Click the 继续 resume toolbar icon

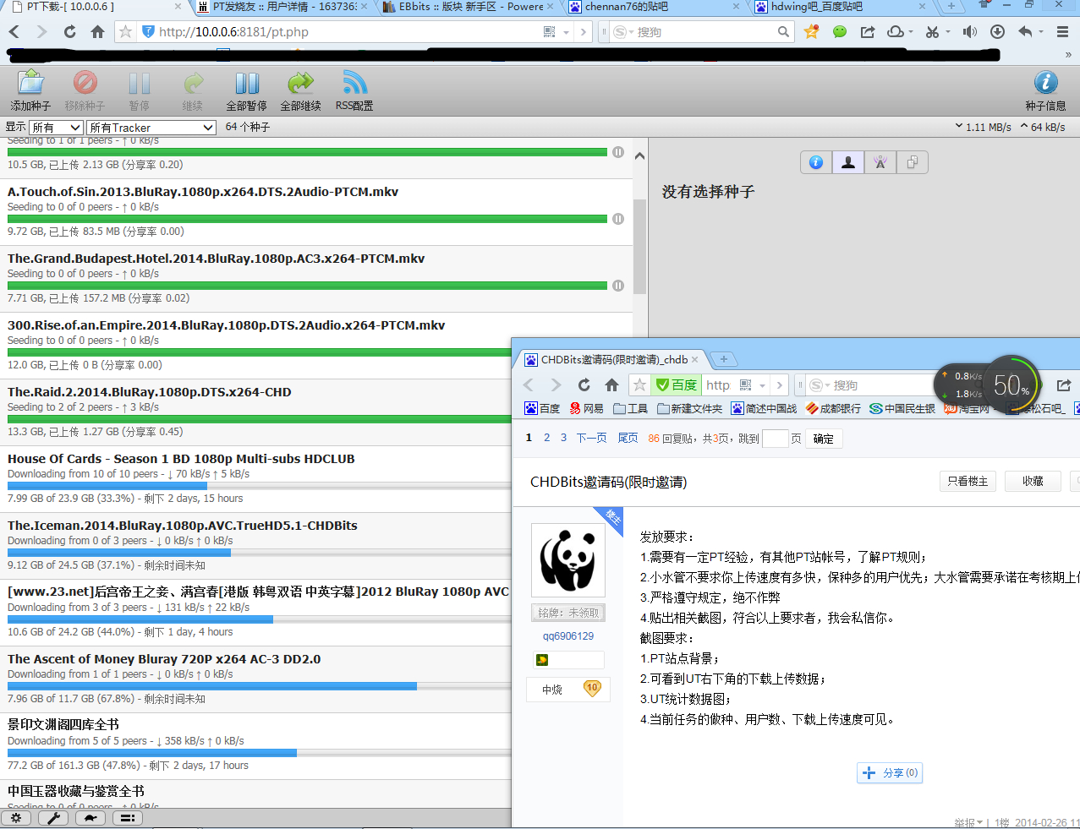[x=193, y=83]
